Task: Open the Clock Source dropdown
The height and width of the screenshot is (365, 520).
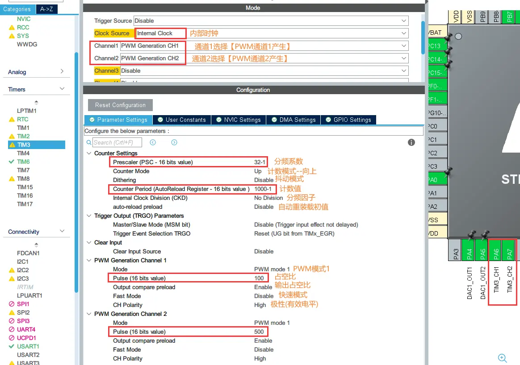Action: [404, 33]
